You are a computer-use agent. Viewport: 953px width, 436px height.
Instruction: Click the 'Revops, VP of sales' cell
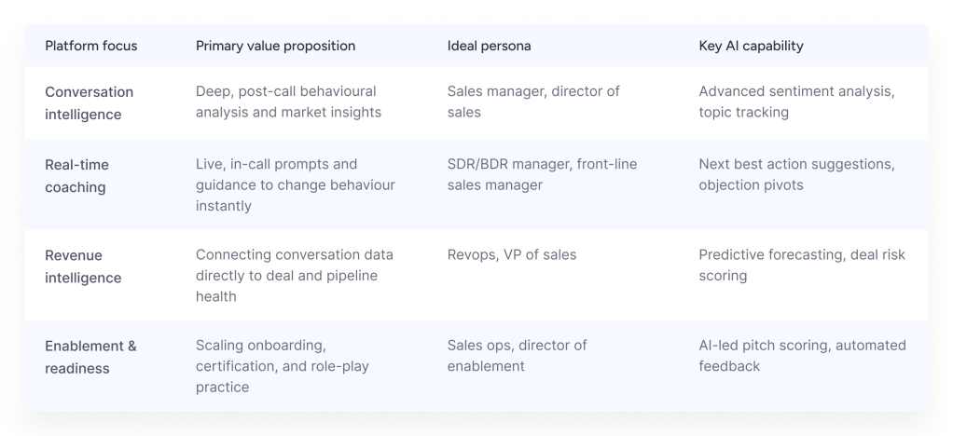[x=512, y=254]
